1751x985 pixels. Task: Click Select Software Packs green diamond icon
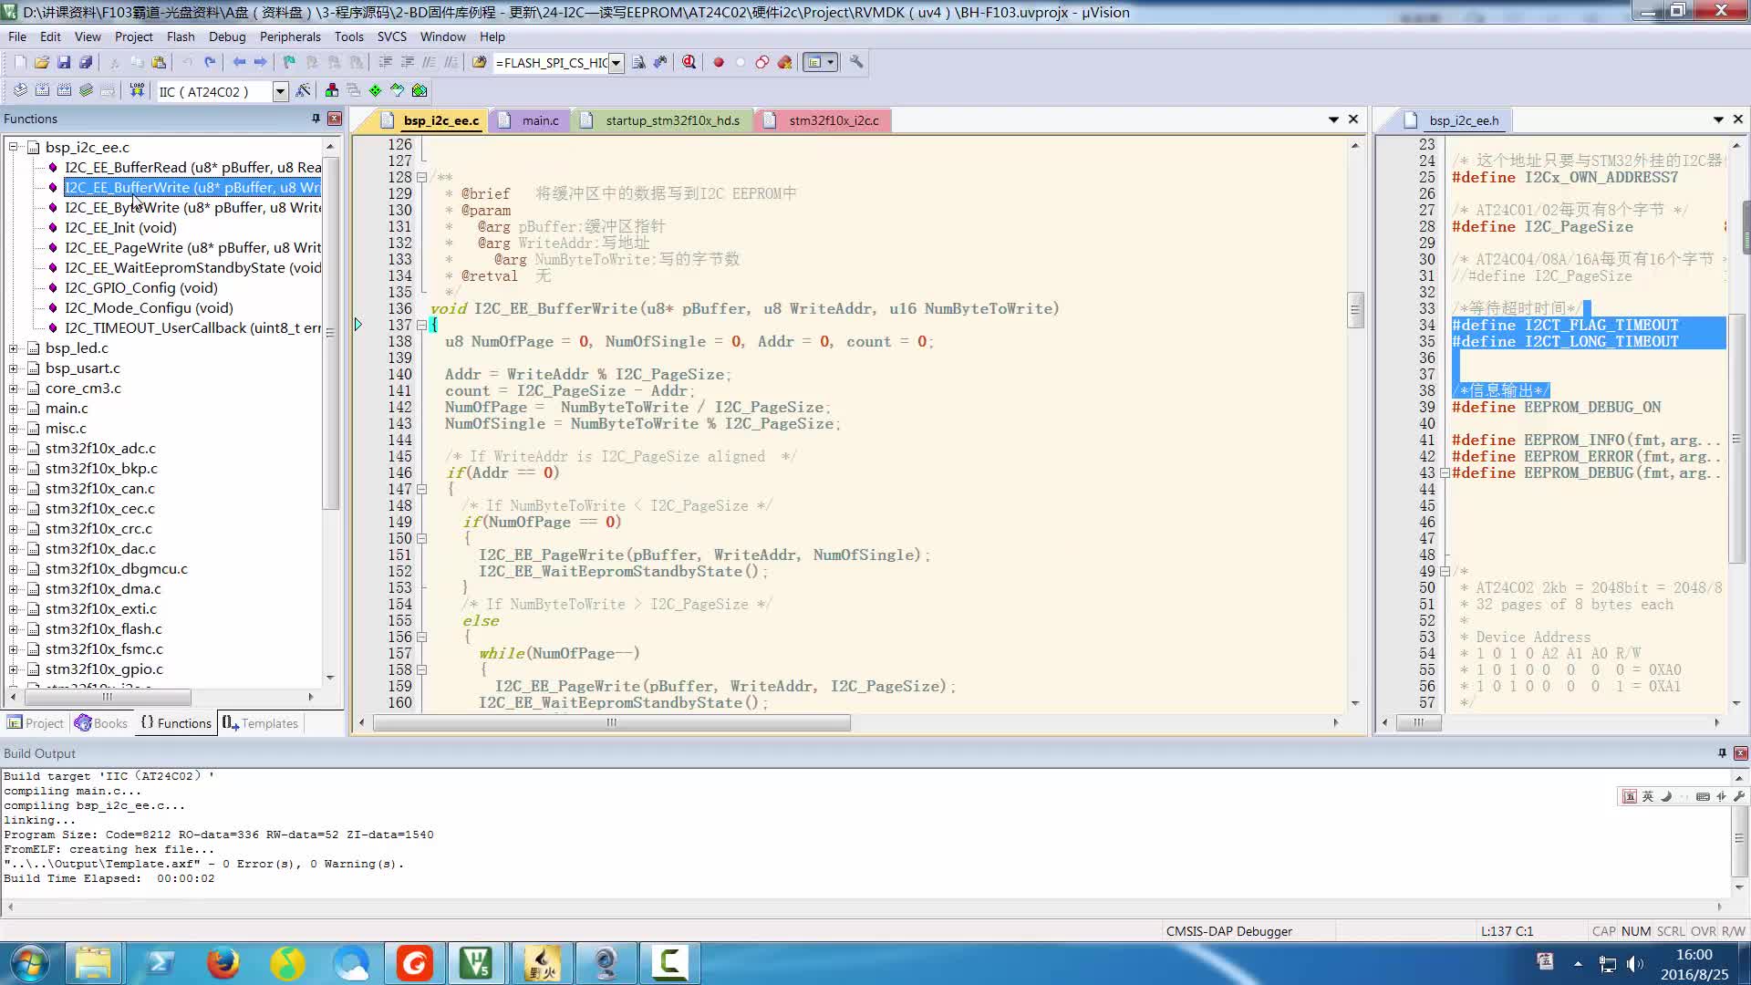pos(376,90)
